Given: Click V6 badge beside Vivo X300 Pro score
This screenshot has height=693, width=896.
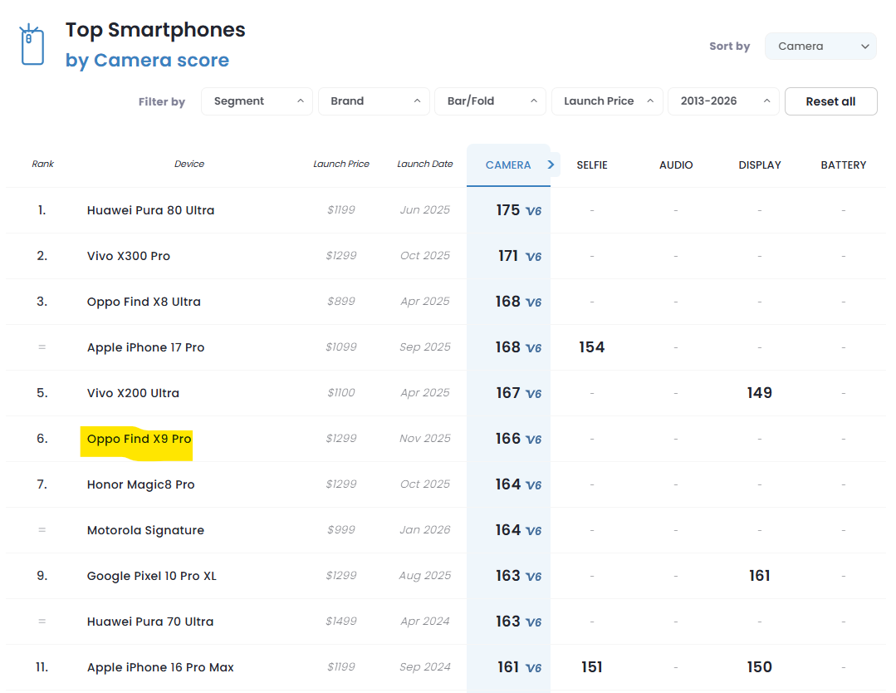Looking at the screenshot, I should point(533,257).
